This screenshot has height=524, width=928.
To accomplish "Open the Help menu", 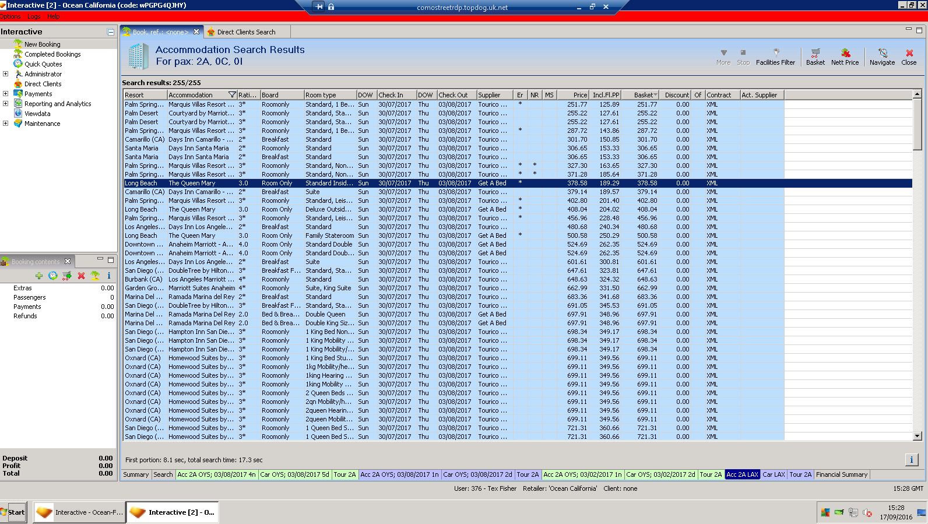I will 53,17.
